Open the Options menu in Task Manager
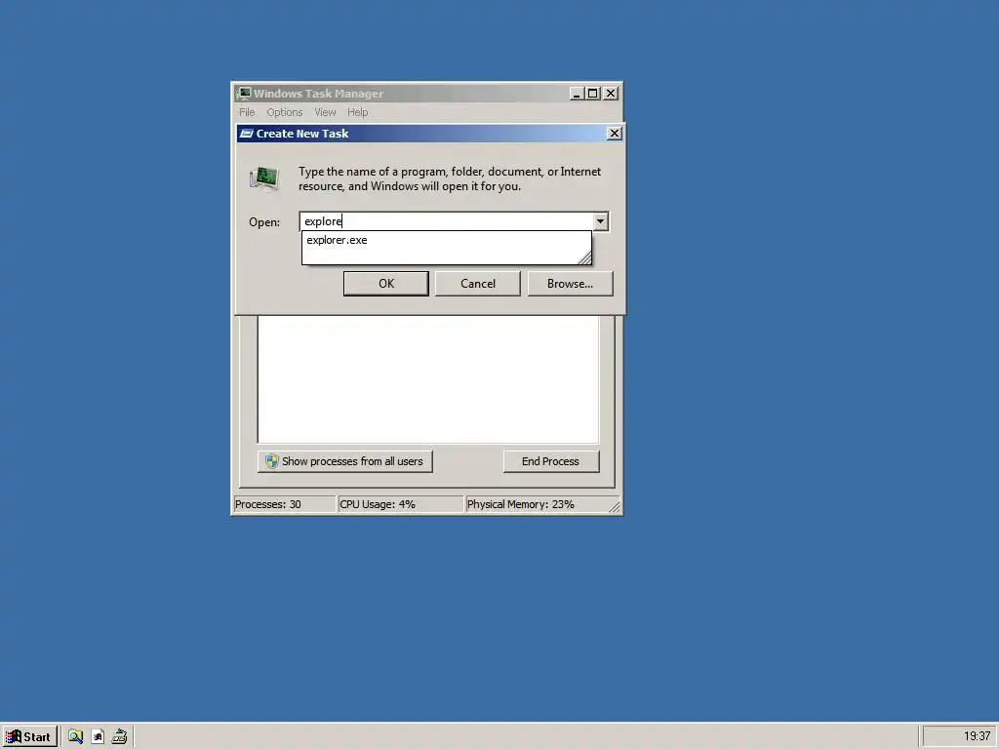Viewport: 999px width, 749px height. (284, 112)
